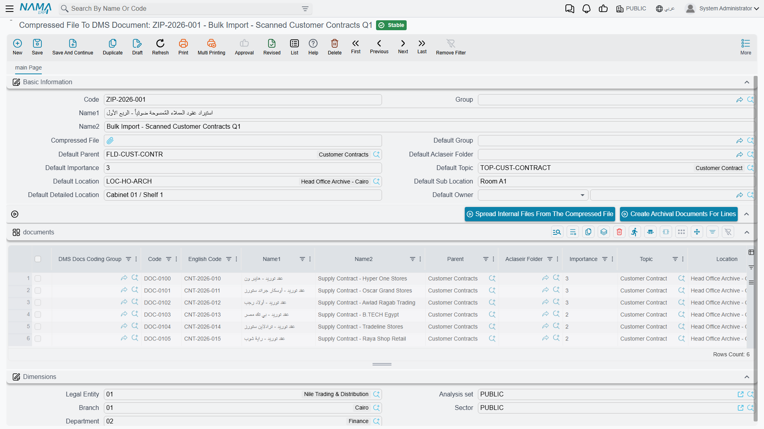The height and width of the screenshot is (429, 764).
Task: Collapse the Dimensions section
Action: (x=747, y=377)
